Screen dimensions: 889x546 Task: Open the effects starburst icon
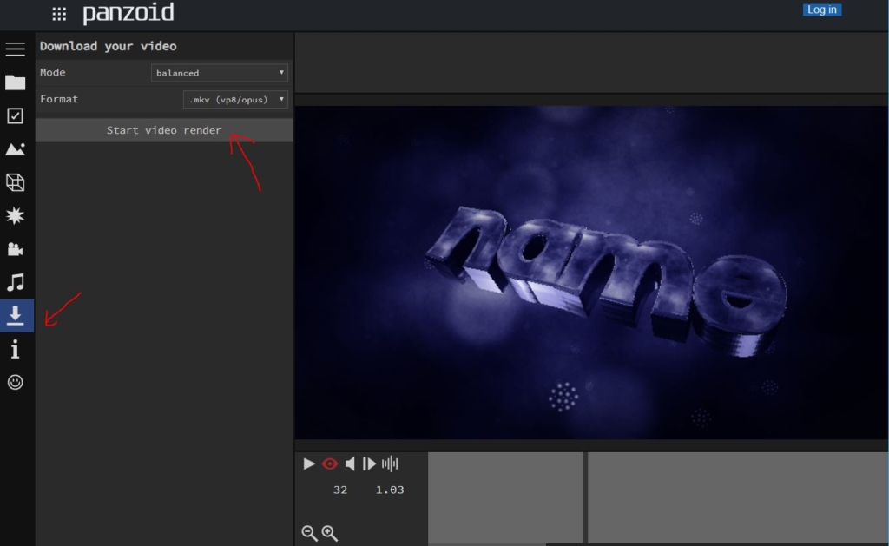click(x=16, y=216)
